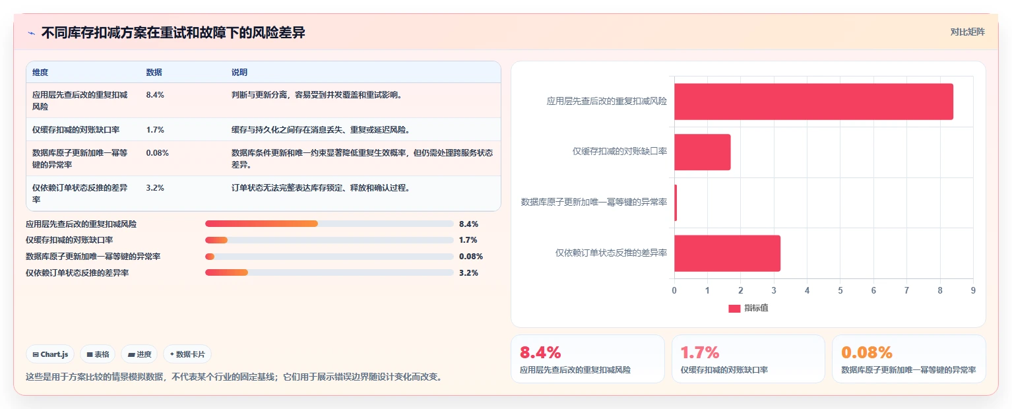The image size is (1012, 409).
Task: Click the 8.4% progress value label
Action: click(x=468, y=224)
